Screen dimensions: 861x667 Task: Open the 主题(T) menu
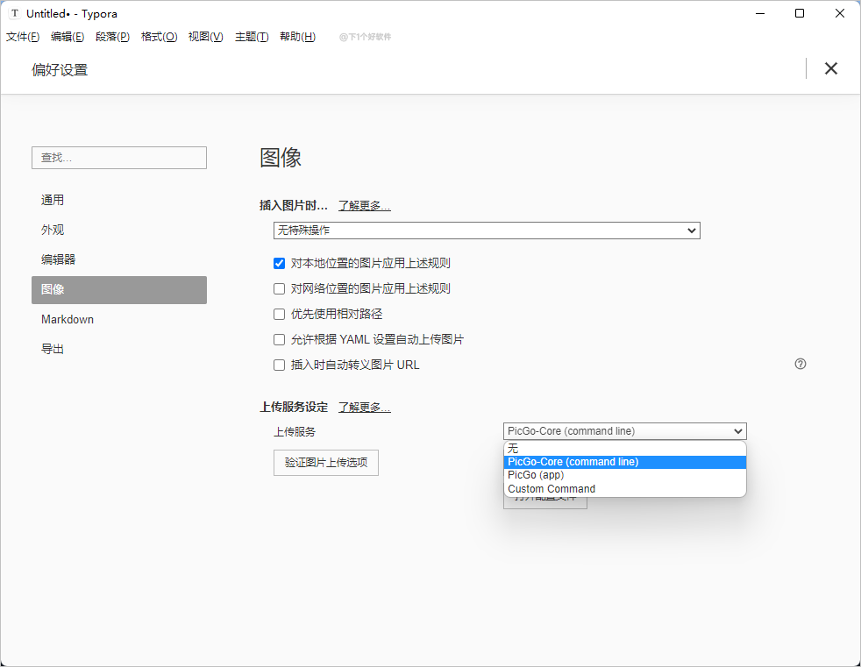pyautogui.click(x=252, y=37)
